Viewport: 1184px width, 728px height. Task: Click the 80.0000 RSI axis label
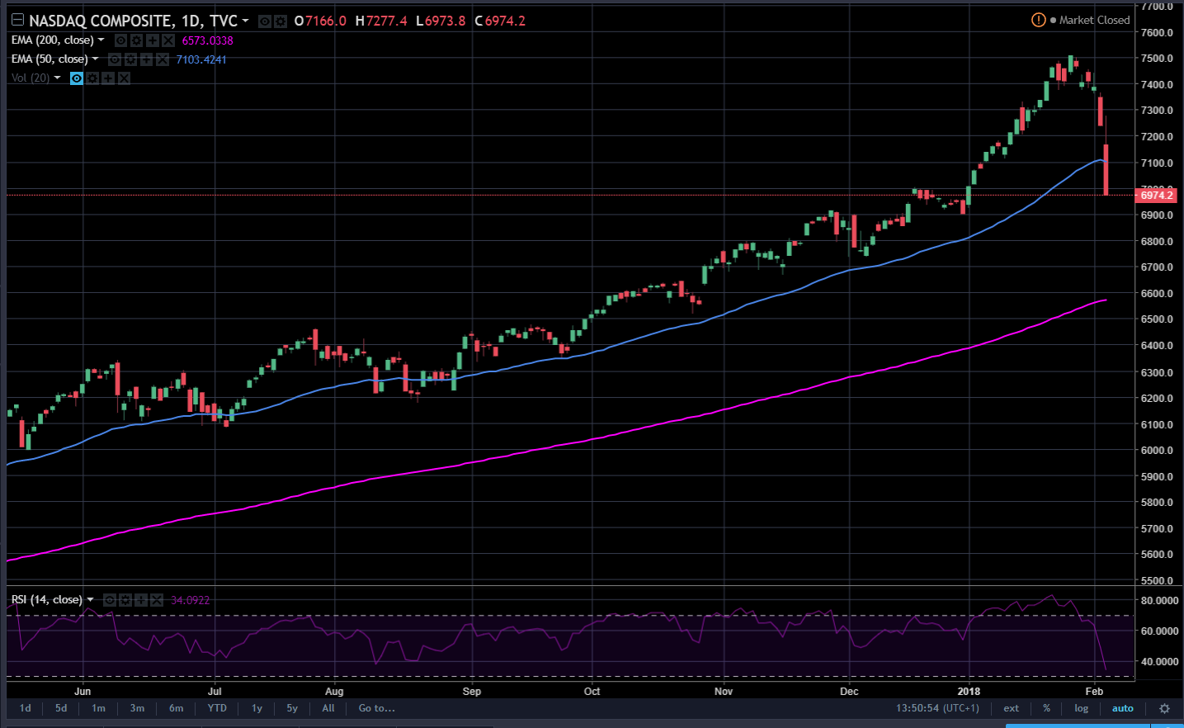(1159, 600)
